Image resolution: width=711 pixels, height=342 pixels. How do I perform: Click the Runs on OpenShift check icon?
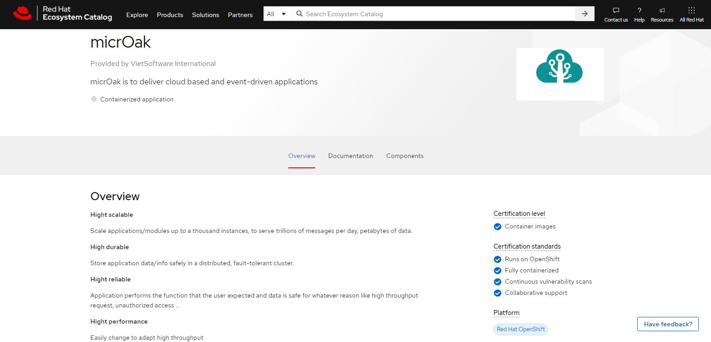pos(497,259)
